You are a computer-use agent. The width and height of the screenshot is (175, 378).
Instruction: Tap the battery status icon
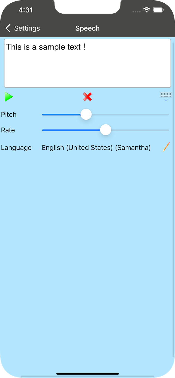pos(158,10)
